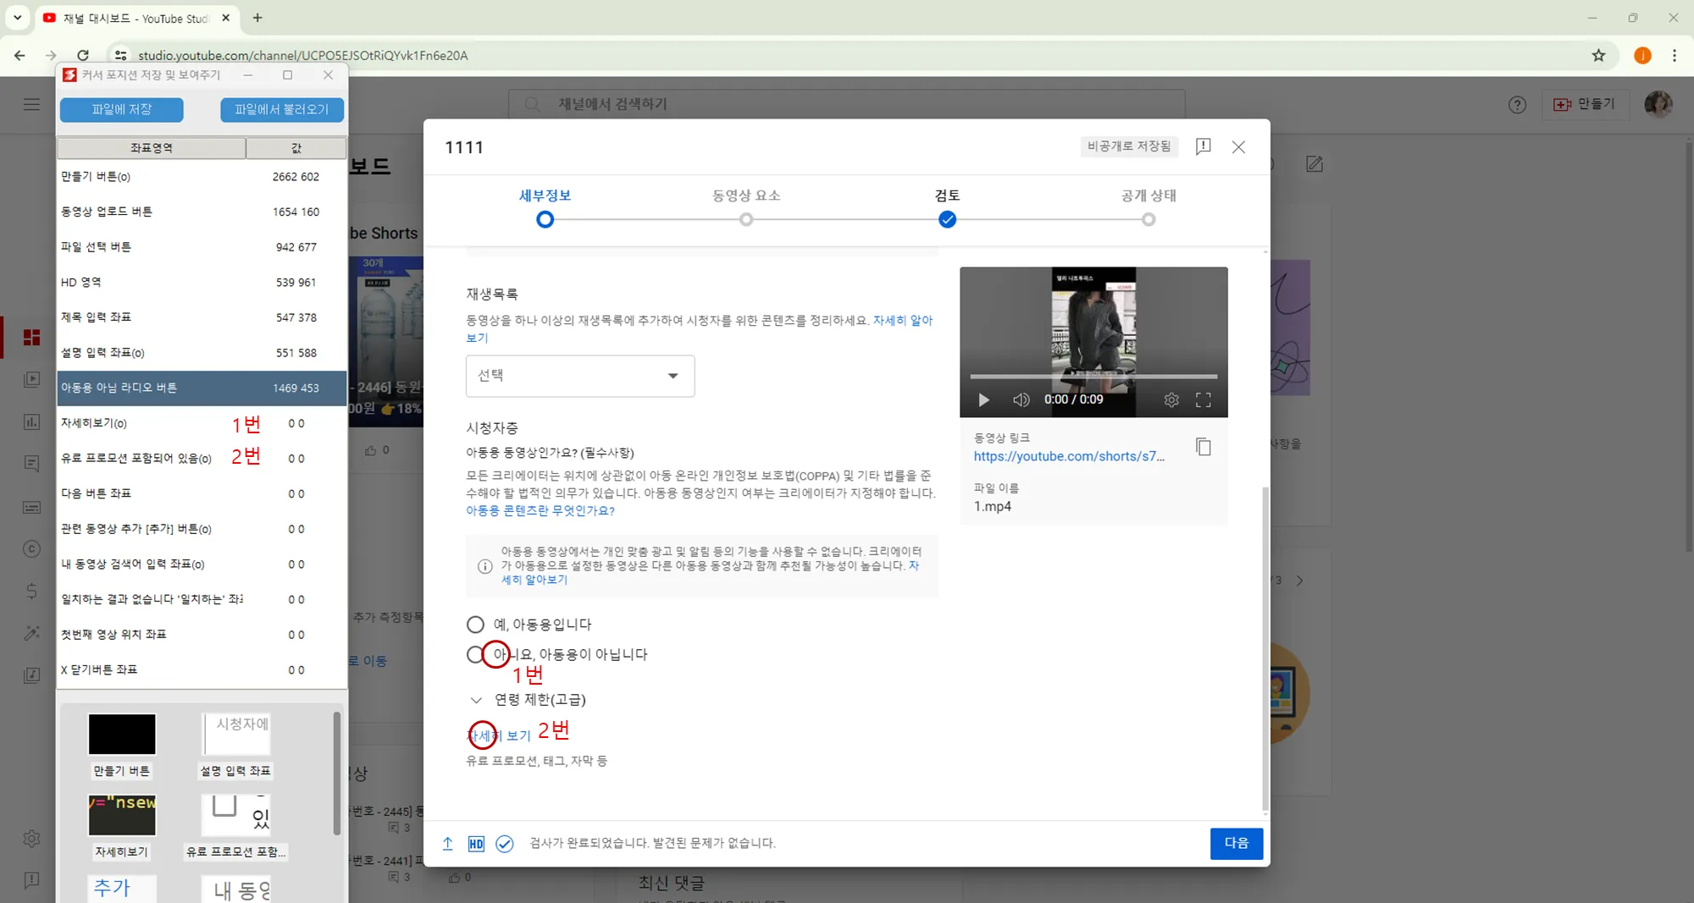Click the 파일에서 불러오기 button
Screen dimensions: 1694x903
(282, 109)
